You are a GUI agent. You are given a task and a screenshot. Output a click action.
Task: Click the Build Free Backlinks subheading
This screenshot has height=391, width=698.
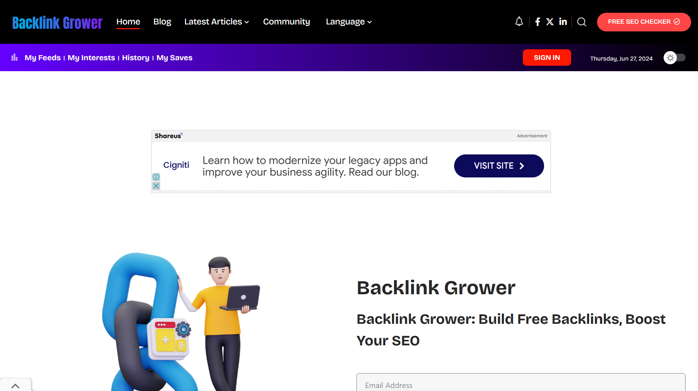pos(511,330)
